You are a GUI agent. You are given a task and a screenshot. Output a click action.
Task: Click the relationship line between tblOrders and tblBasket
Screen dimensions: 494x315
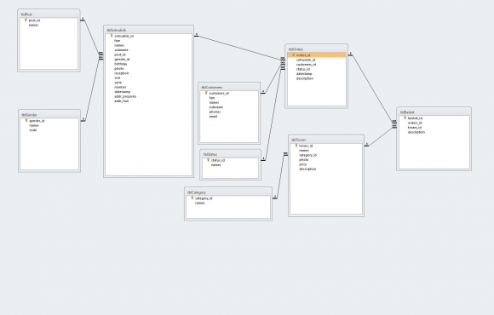point(372,89)
